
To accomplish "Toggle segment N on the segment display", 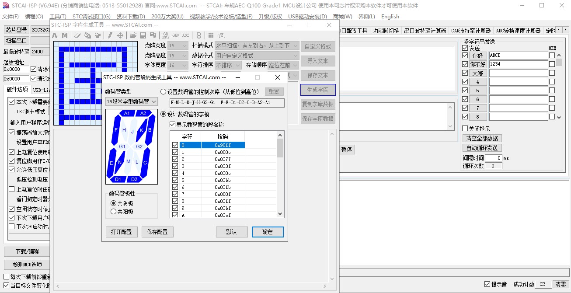I will (x=120, y=162).
